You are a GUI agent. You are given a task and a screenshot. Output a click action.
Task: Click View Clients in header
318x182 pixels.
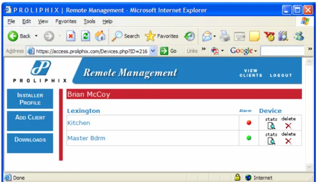tap(251, 73)
